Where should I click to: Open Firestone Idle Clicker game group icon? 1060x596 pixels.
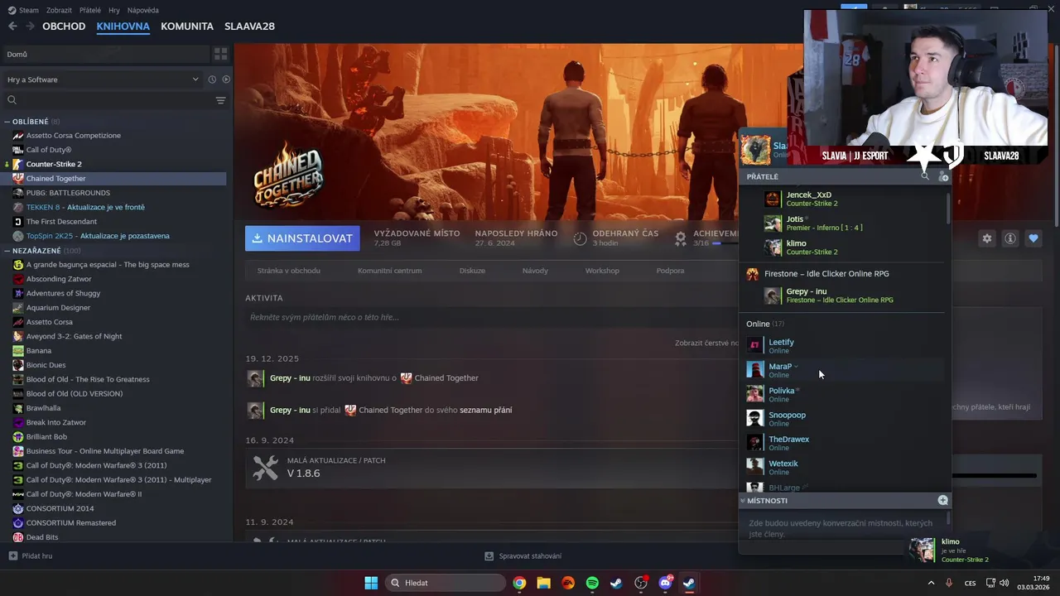(x=752, y=274)
